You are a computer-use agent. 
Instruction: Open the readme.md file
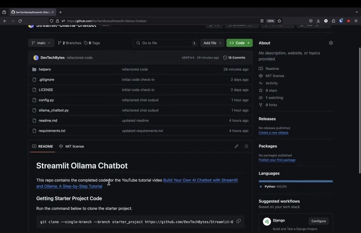point(48,120)
